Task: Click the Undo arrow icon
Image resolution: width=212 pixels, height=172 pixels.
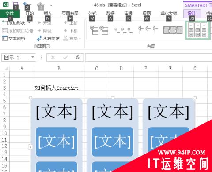Action: (26, 4)
